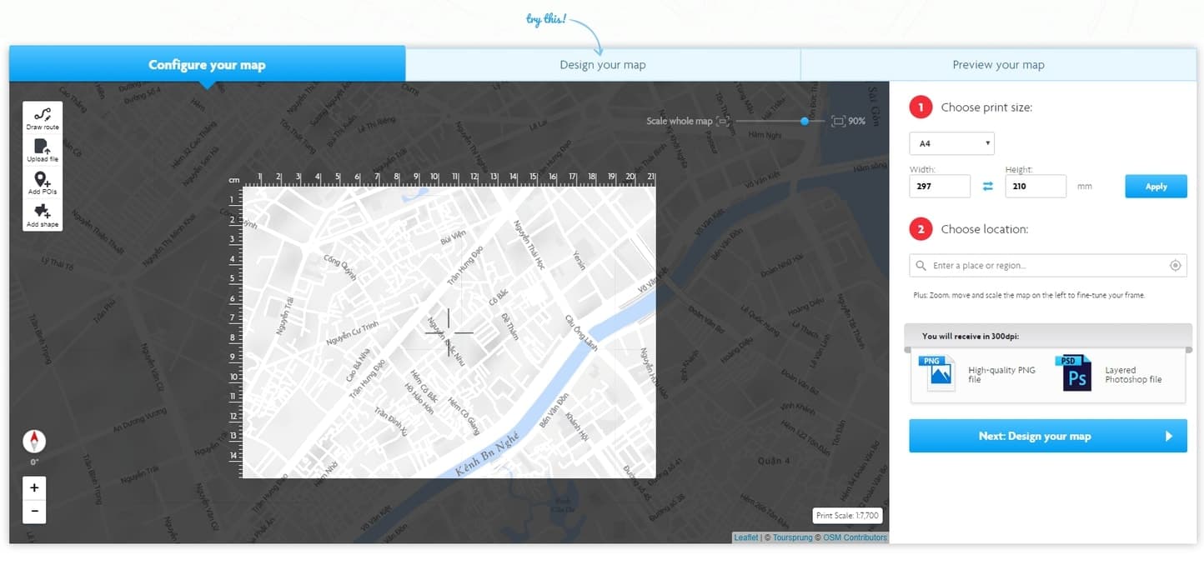Select the Draw route tool
The width and height of the screenshot is (1204, 575).
coord(43,119)
